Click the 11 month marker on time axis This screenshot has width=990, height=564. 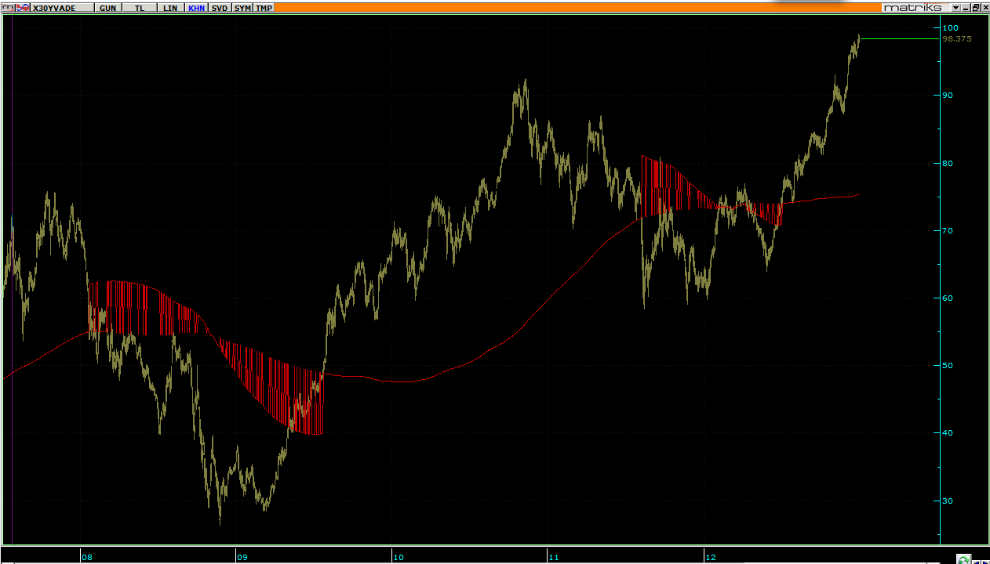click(554, 558)
